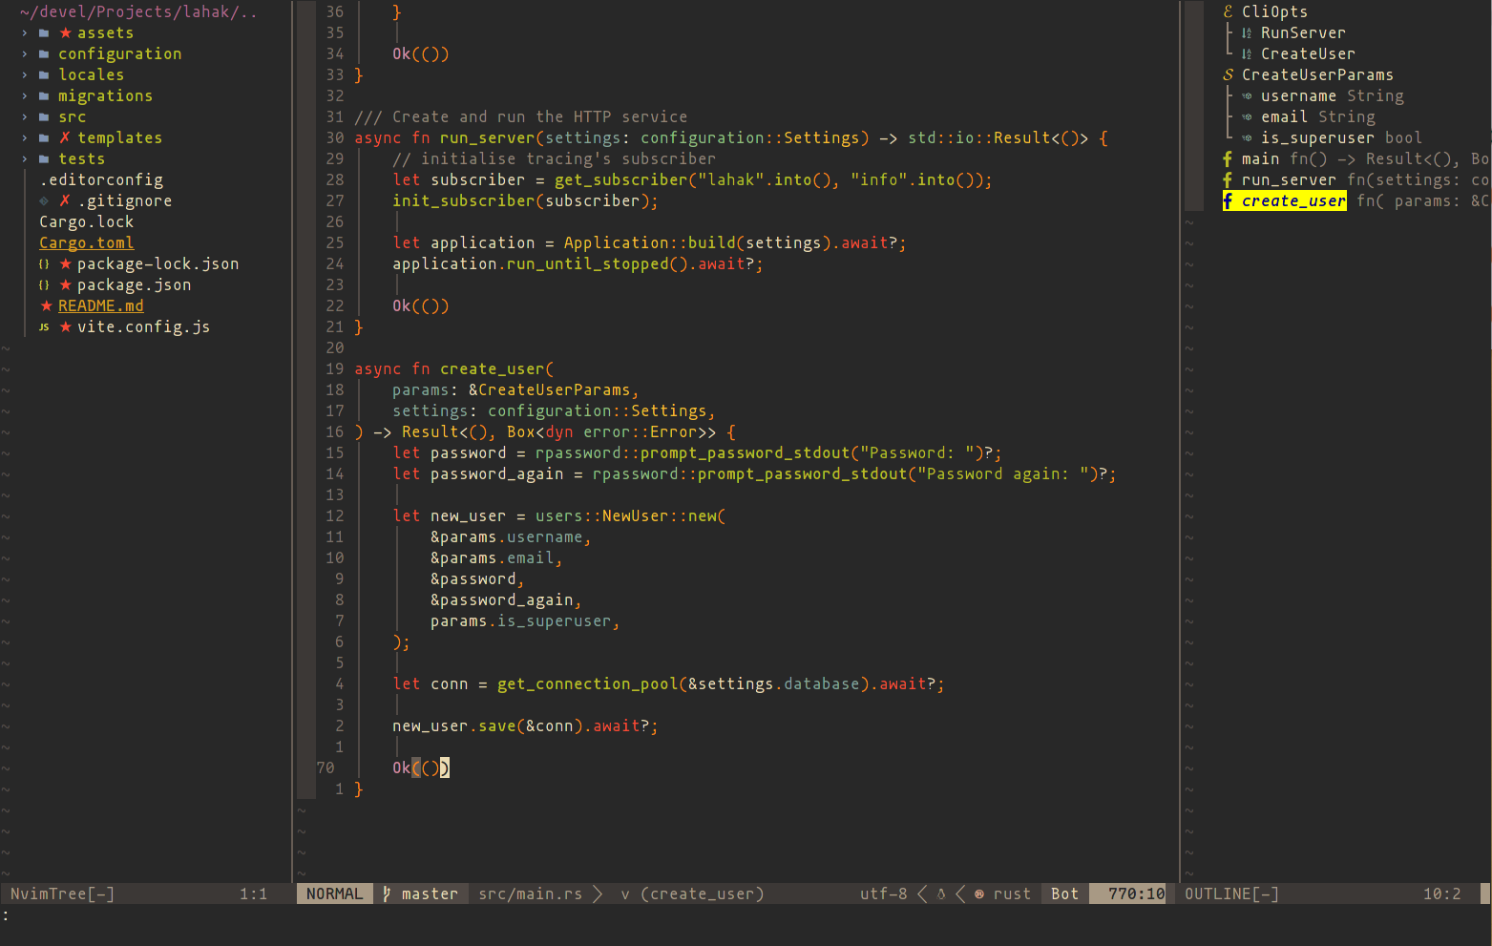Click line number 30 in the gutter

tap(334, 138)
